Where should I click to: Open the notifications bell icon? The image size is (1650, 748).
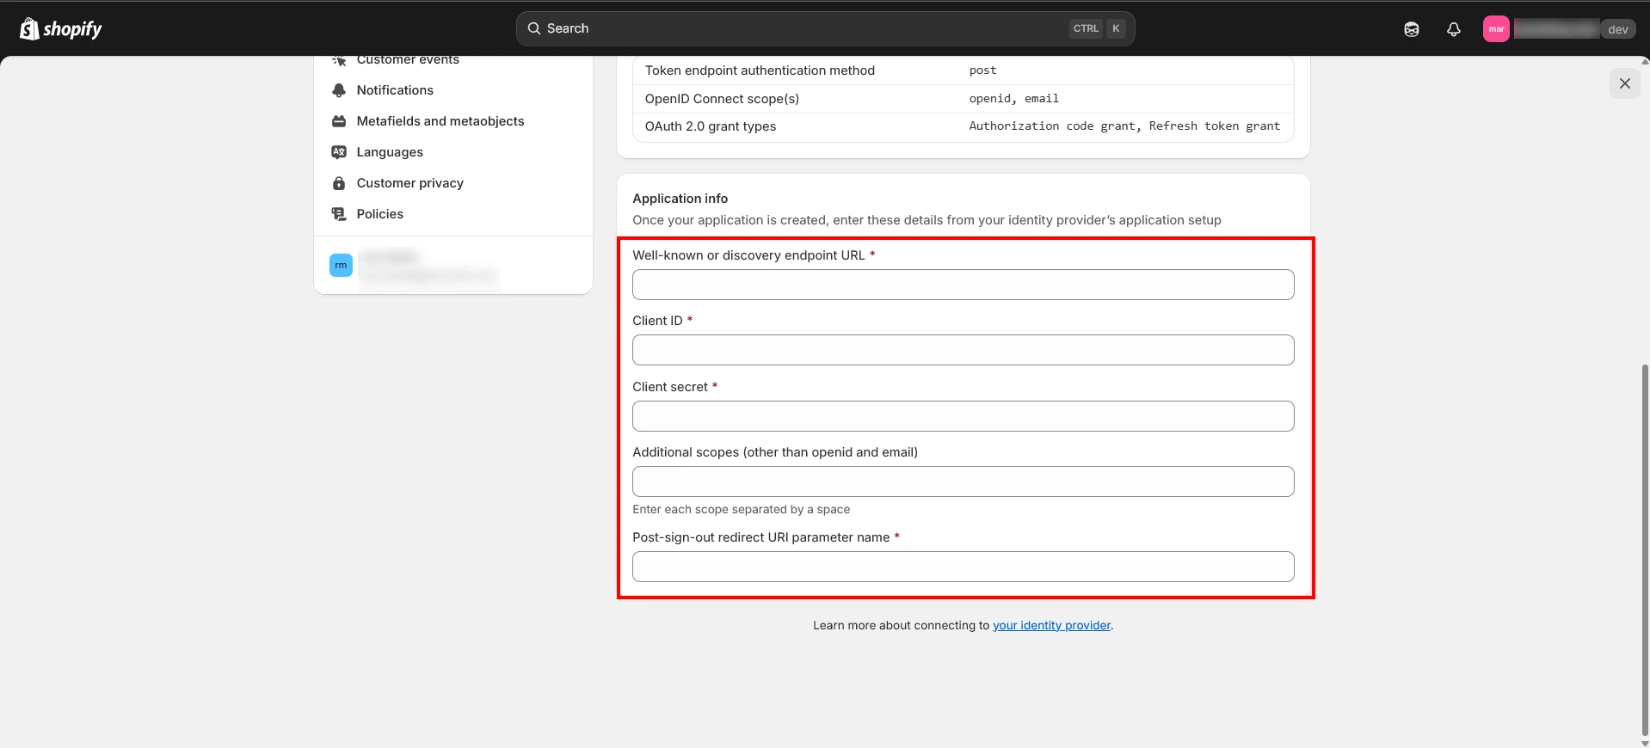tap(1454, 29)
